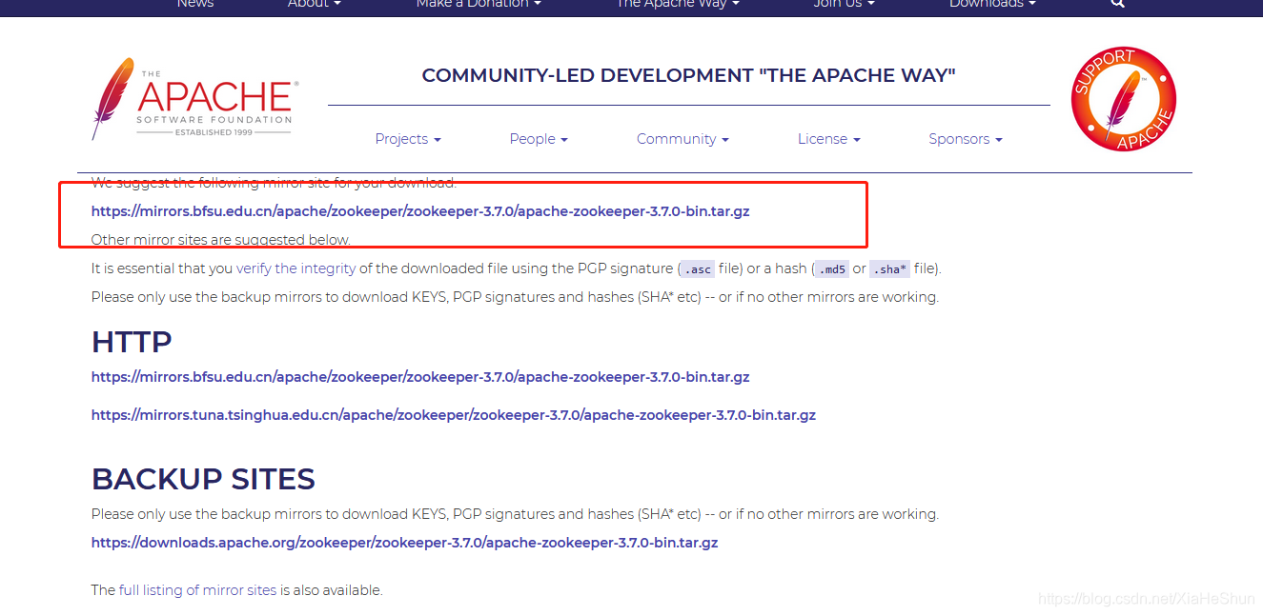This screenshot has height=616, width=1263.
Task: Expand the Make a Donation dropdown
Action: (x=479, y=4)
